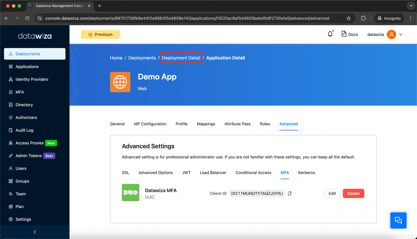Open the Advanced Options sub-tab

point(156,173)
